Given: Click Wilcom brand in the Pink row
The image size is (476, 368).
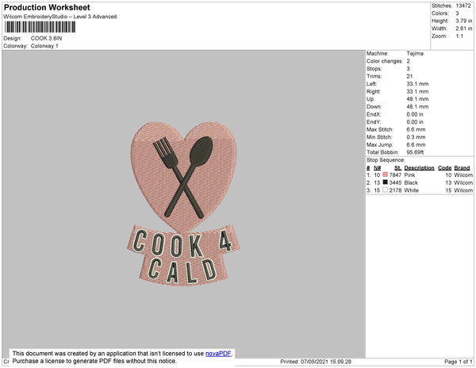Looking at the screenshot, I should pyautogui.click(x=463, y=175).
